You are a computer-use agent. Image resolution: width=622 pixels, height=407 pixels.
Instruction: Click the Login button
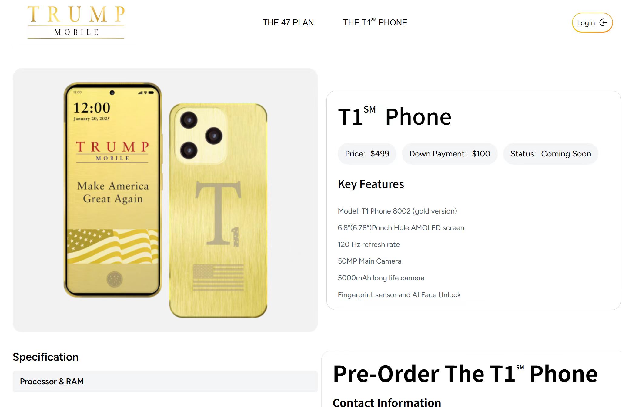592,22
